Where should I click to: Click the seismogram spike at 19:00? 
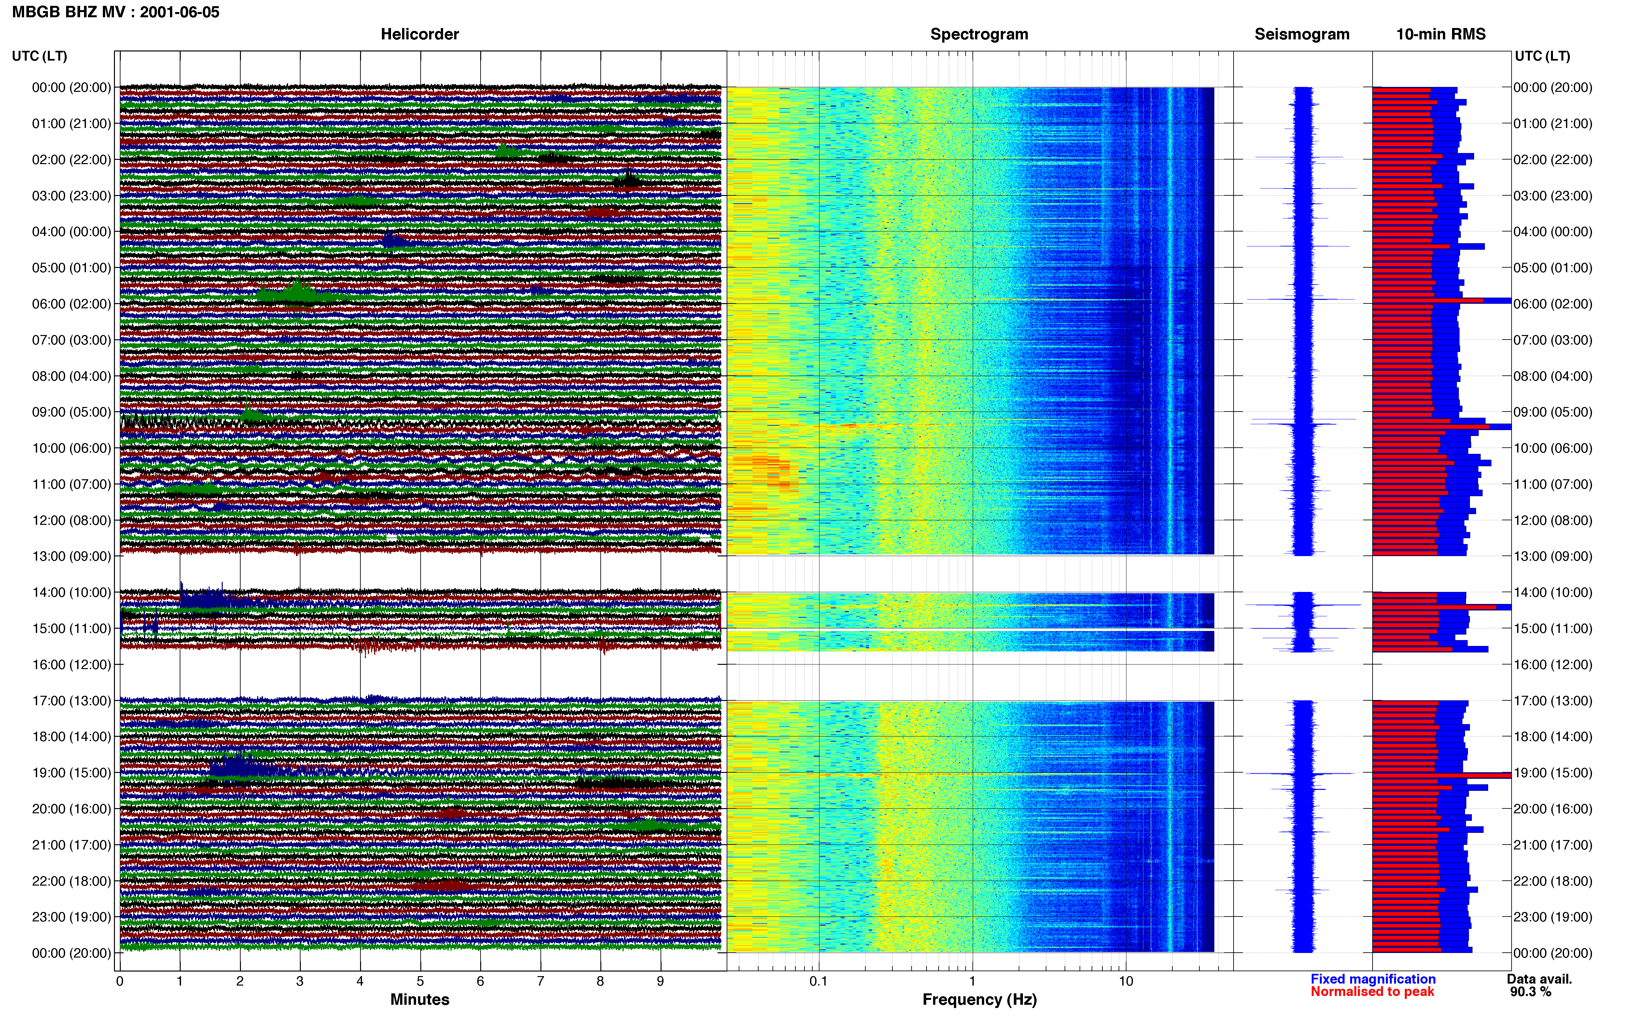1301,773
